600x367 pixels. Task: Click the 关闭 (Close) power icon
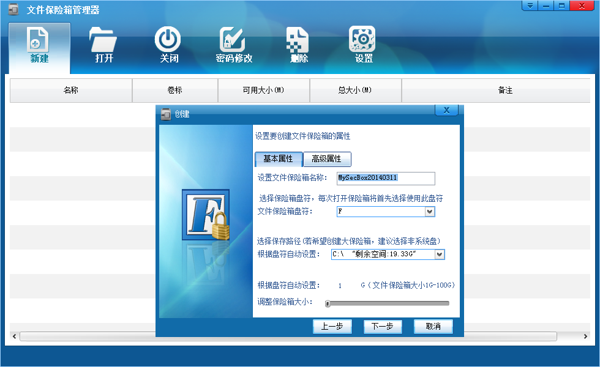168,40
